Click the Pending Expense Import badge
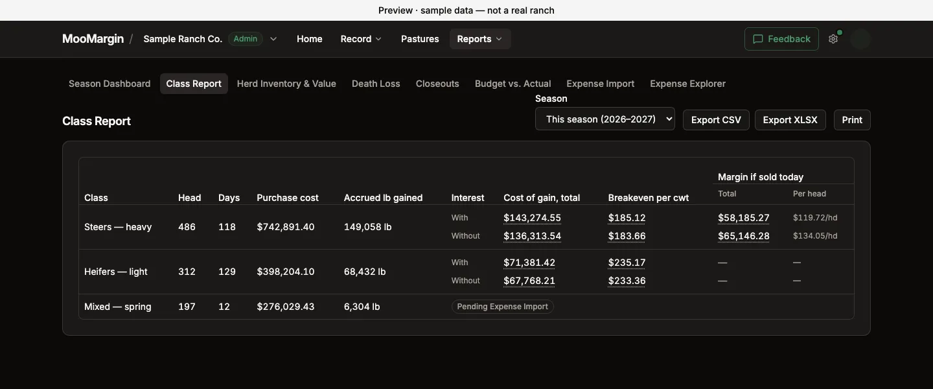The width and height of the screenshot is (933, 389). [503, 307]
